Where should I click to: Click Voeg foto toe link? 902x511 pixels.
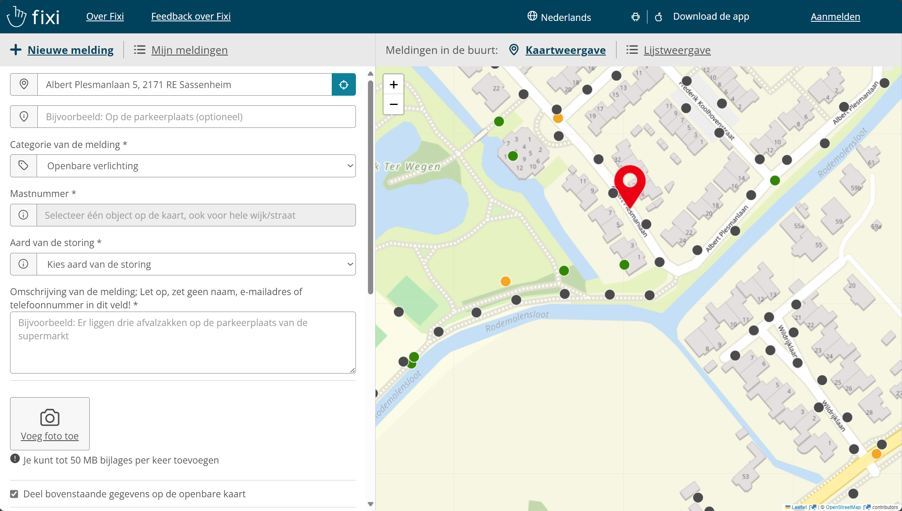(49, 436)
